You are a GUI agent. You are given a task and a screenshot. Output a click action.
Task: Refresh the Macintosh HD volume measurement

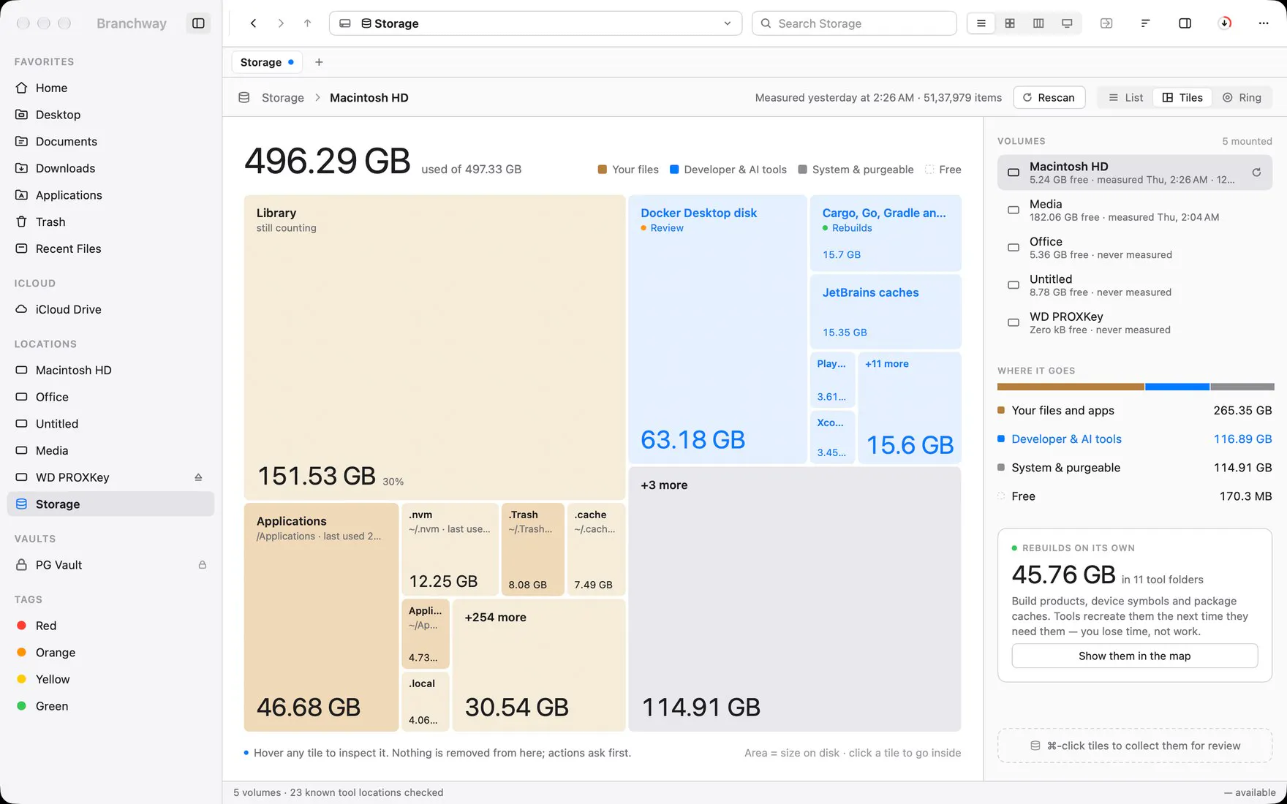pos(1256,172)
